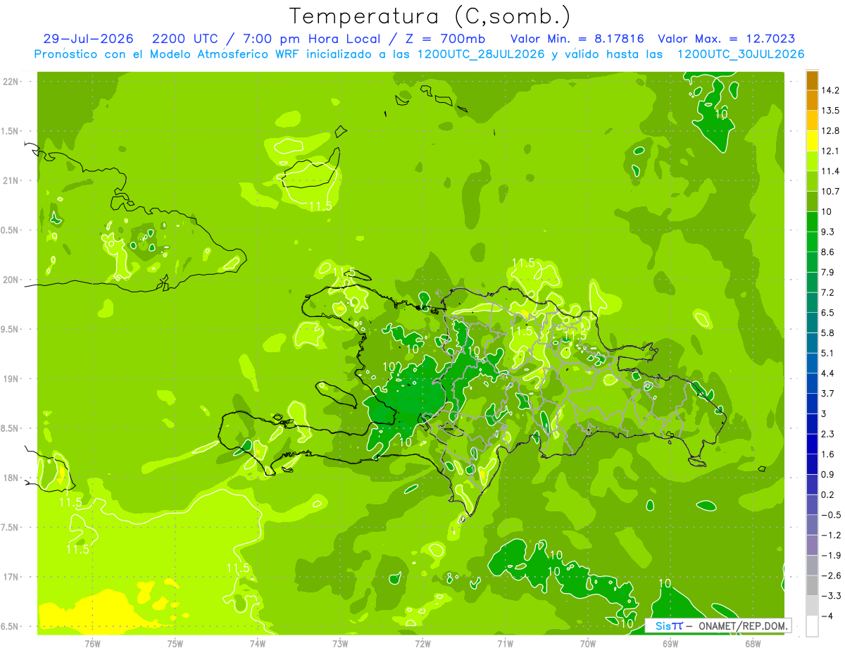Click the 'Valor Max. = 12.7023' value
The width and height of the screenshot is (845, 653).
tap(727, 39)
